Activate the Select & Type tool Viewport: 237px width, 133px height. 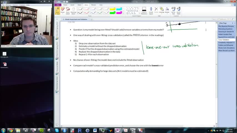pos(57,11)
